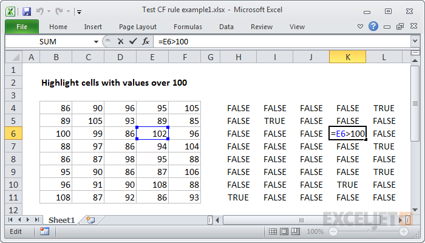Switch to the Insert ribbon tab
The height and width of the screenshot is (243, 425).
[93, 27]
